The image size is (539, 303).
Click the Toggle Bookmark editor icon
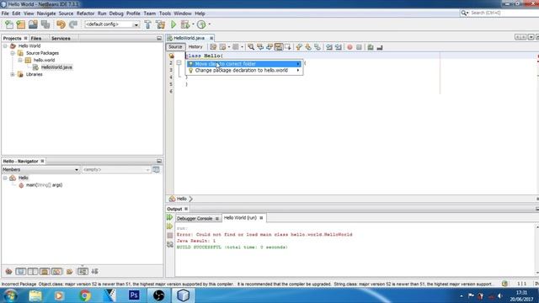[318, 47]
